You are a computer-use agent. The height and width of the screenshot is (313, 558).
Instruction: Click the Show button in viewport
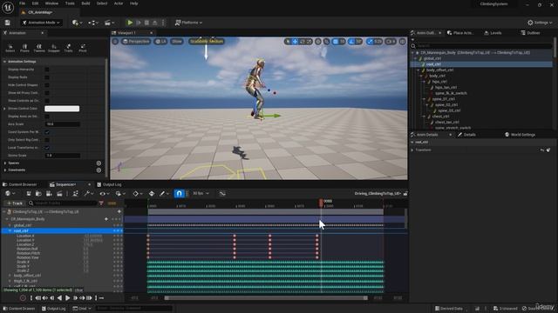(176, 42)
